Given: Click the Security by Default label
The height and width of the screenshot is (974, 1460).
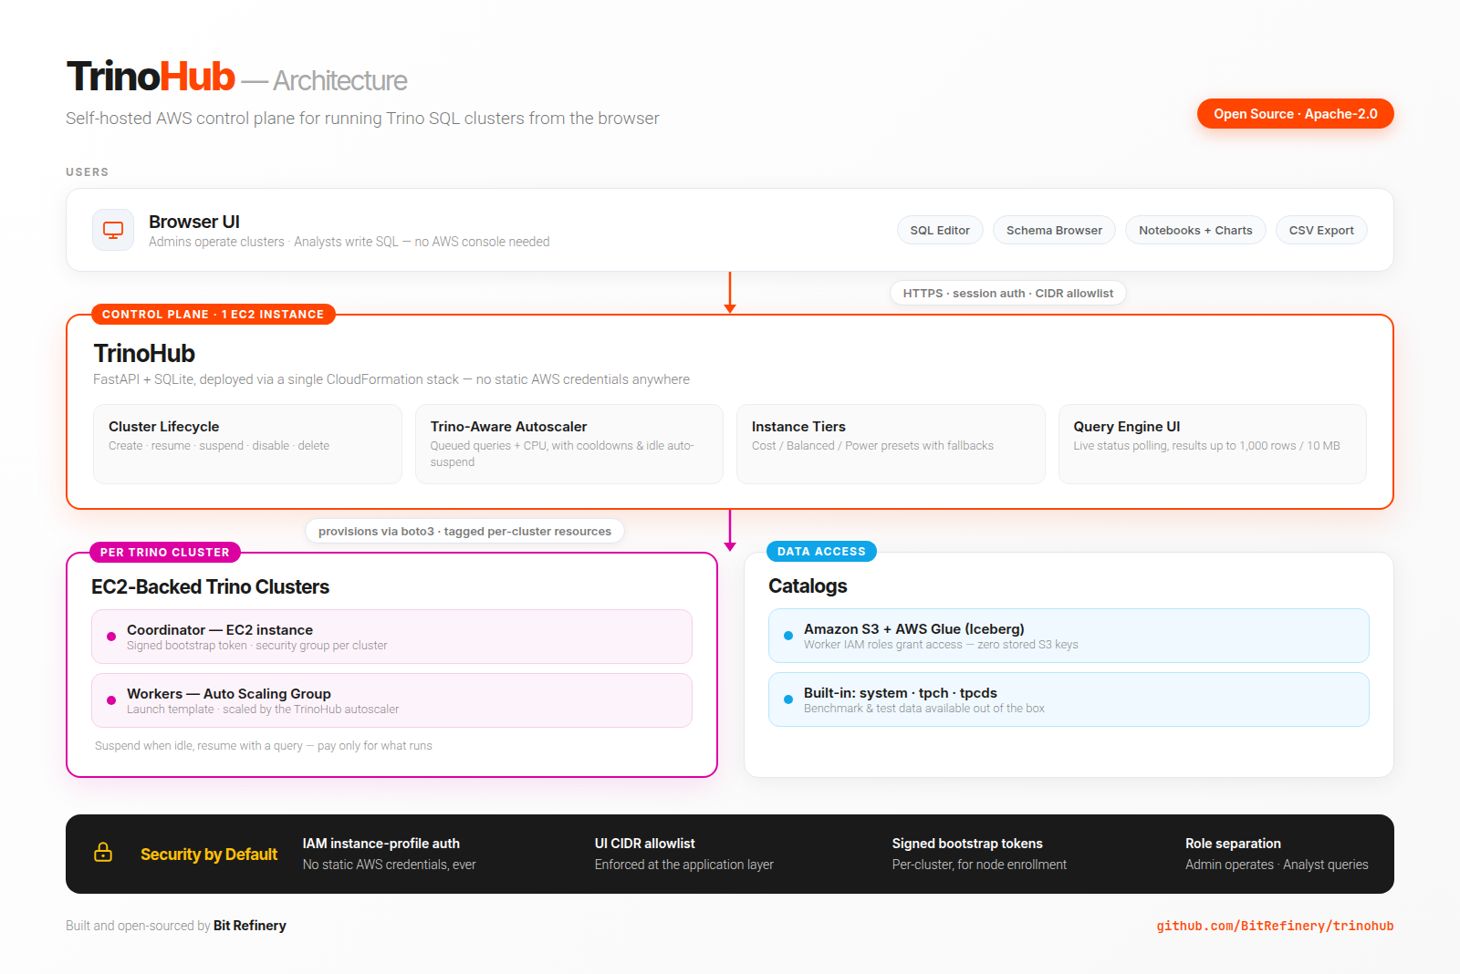Looking at the screenshot, I should [x=209, y=855].
